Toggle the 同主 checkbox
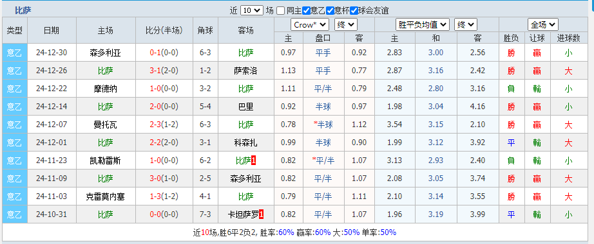Viewport: 594px width, 244px height. click(280, 10)
